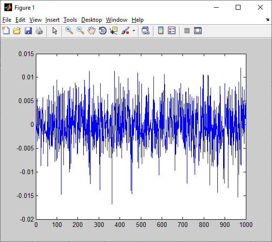Click the Link Plot icon
The image size is (272, 242).
146,30
